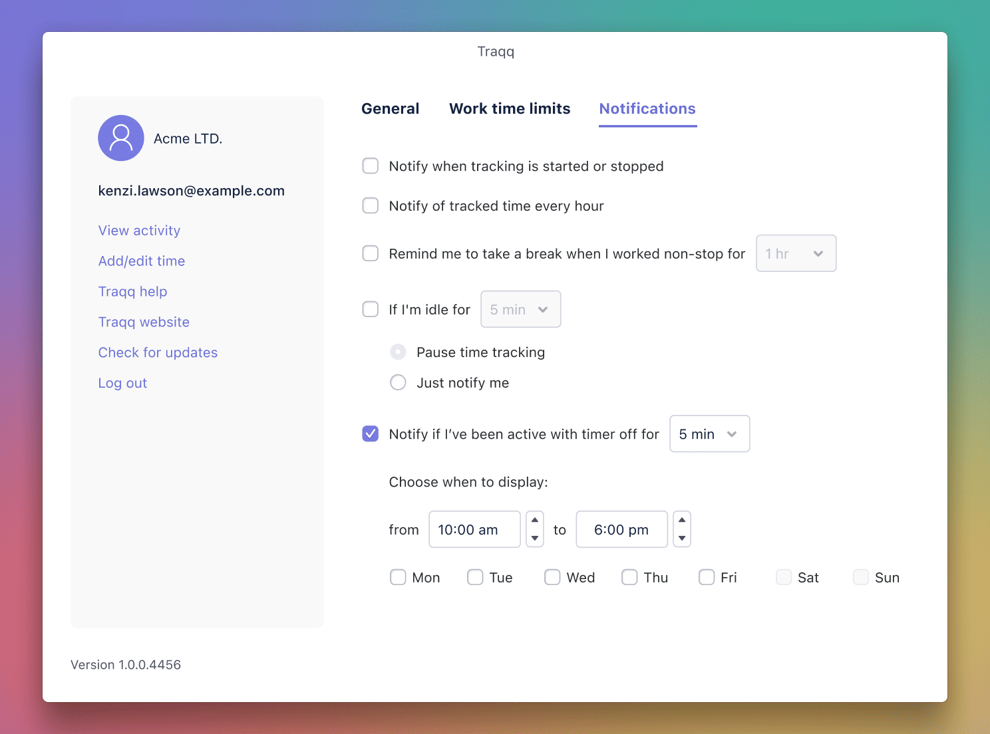990x734 pixels.
Task: Increase the 'to' time with up arrow
Action: pos(682,520)
